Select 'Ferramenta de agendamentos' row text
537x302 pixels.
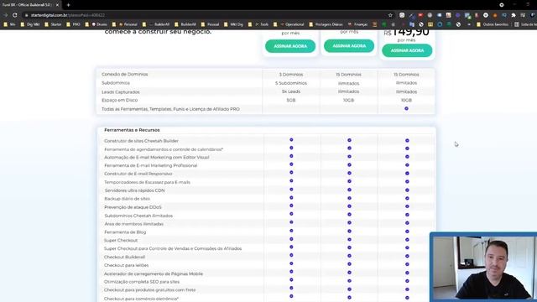(164, 149)
